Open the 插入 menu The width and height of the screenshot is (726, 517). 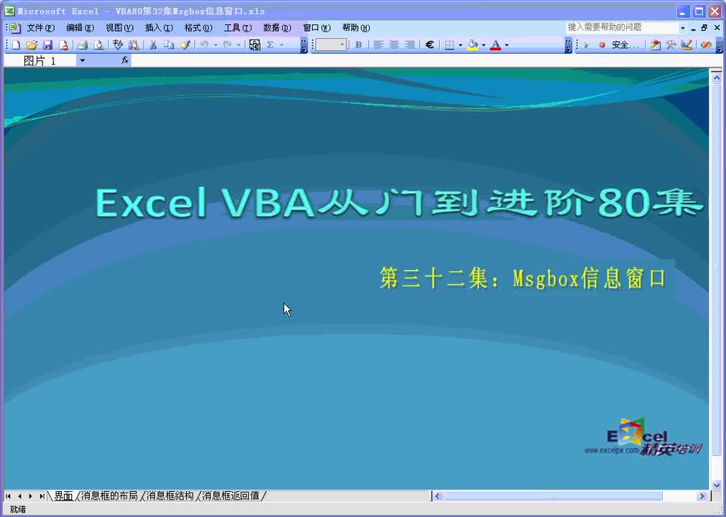[159, 28]
